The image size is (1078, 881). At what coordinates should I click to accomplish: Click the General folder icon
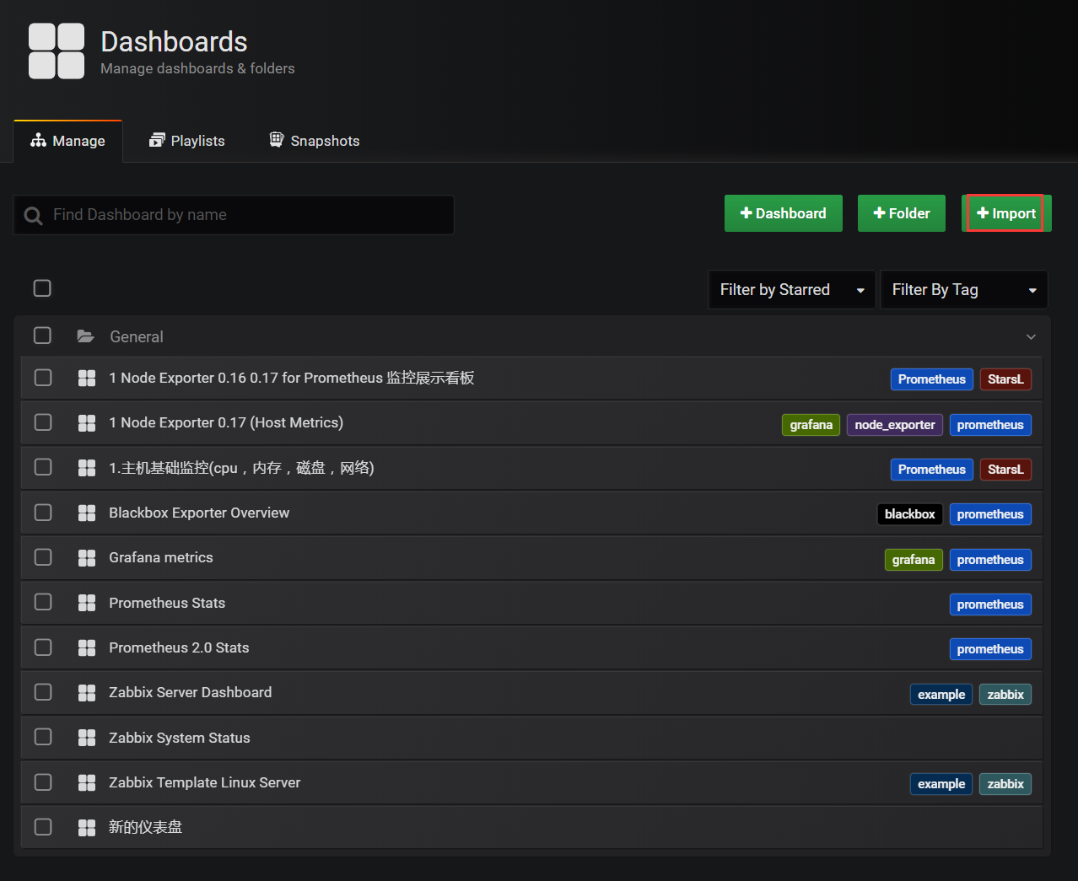85,336
